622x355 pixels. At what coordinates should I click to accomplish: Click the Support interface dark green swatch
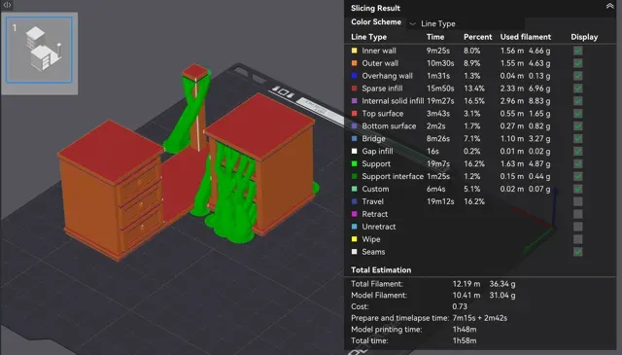[354, 176]
